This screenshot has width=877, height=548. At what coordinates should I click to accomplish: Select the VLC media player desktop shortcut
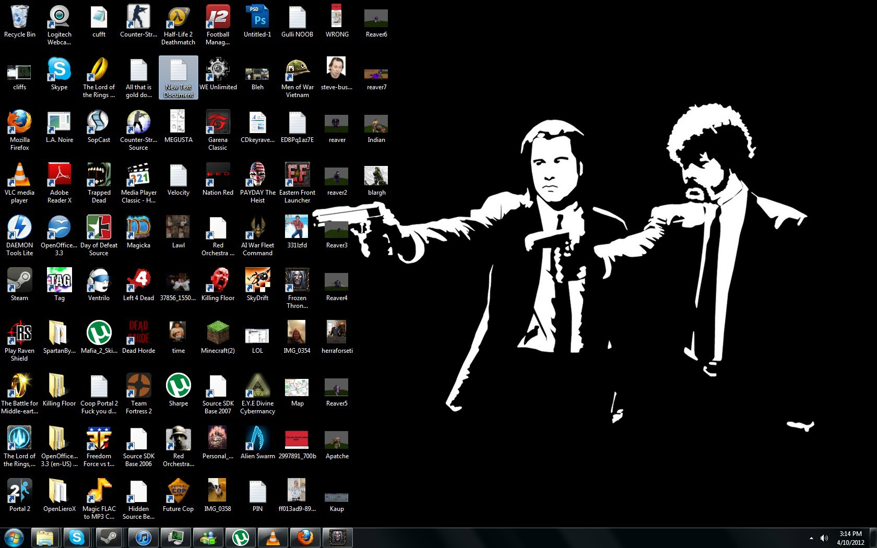[x=19, y=183]
